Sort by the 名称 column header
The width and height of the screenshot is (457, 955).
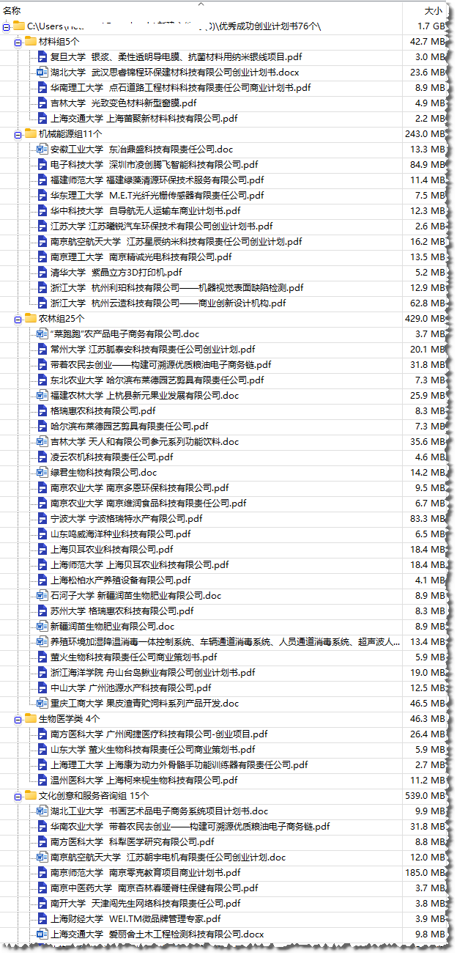pyautogui.click(x=12, y=10)
